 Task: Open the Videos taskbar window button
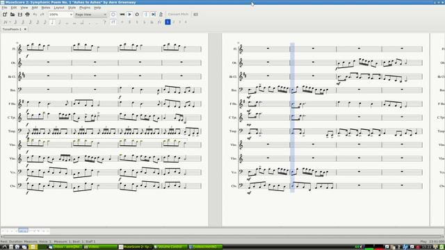100,247
